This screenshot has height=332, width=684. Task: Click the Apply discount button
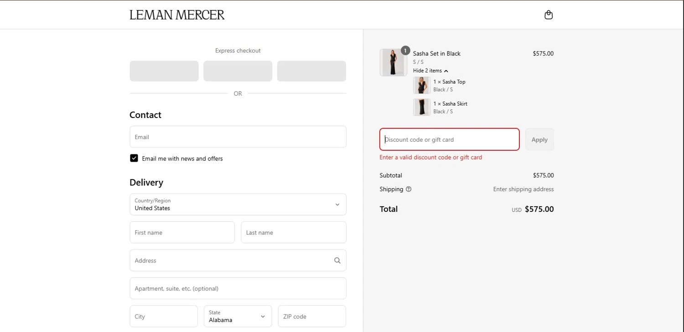[x=539, y=139]
